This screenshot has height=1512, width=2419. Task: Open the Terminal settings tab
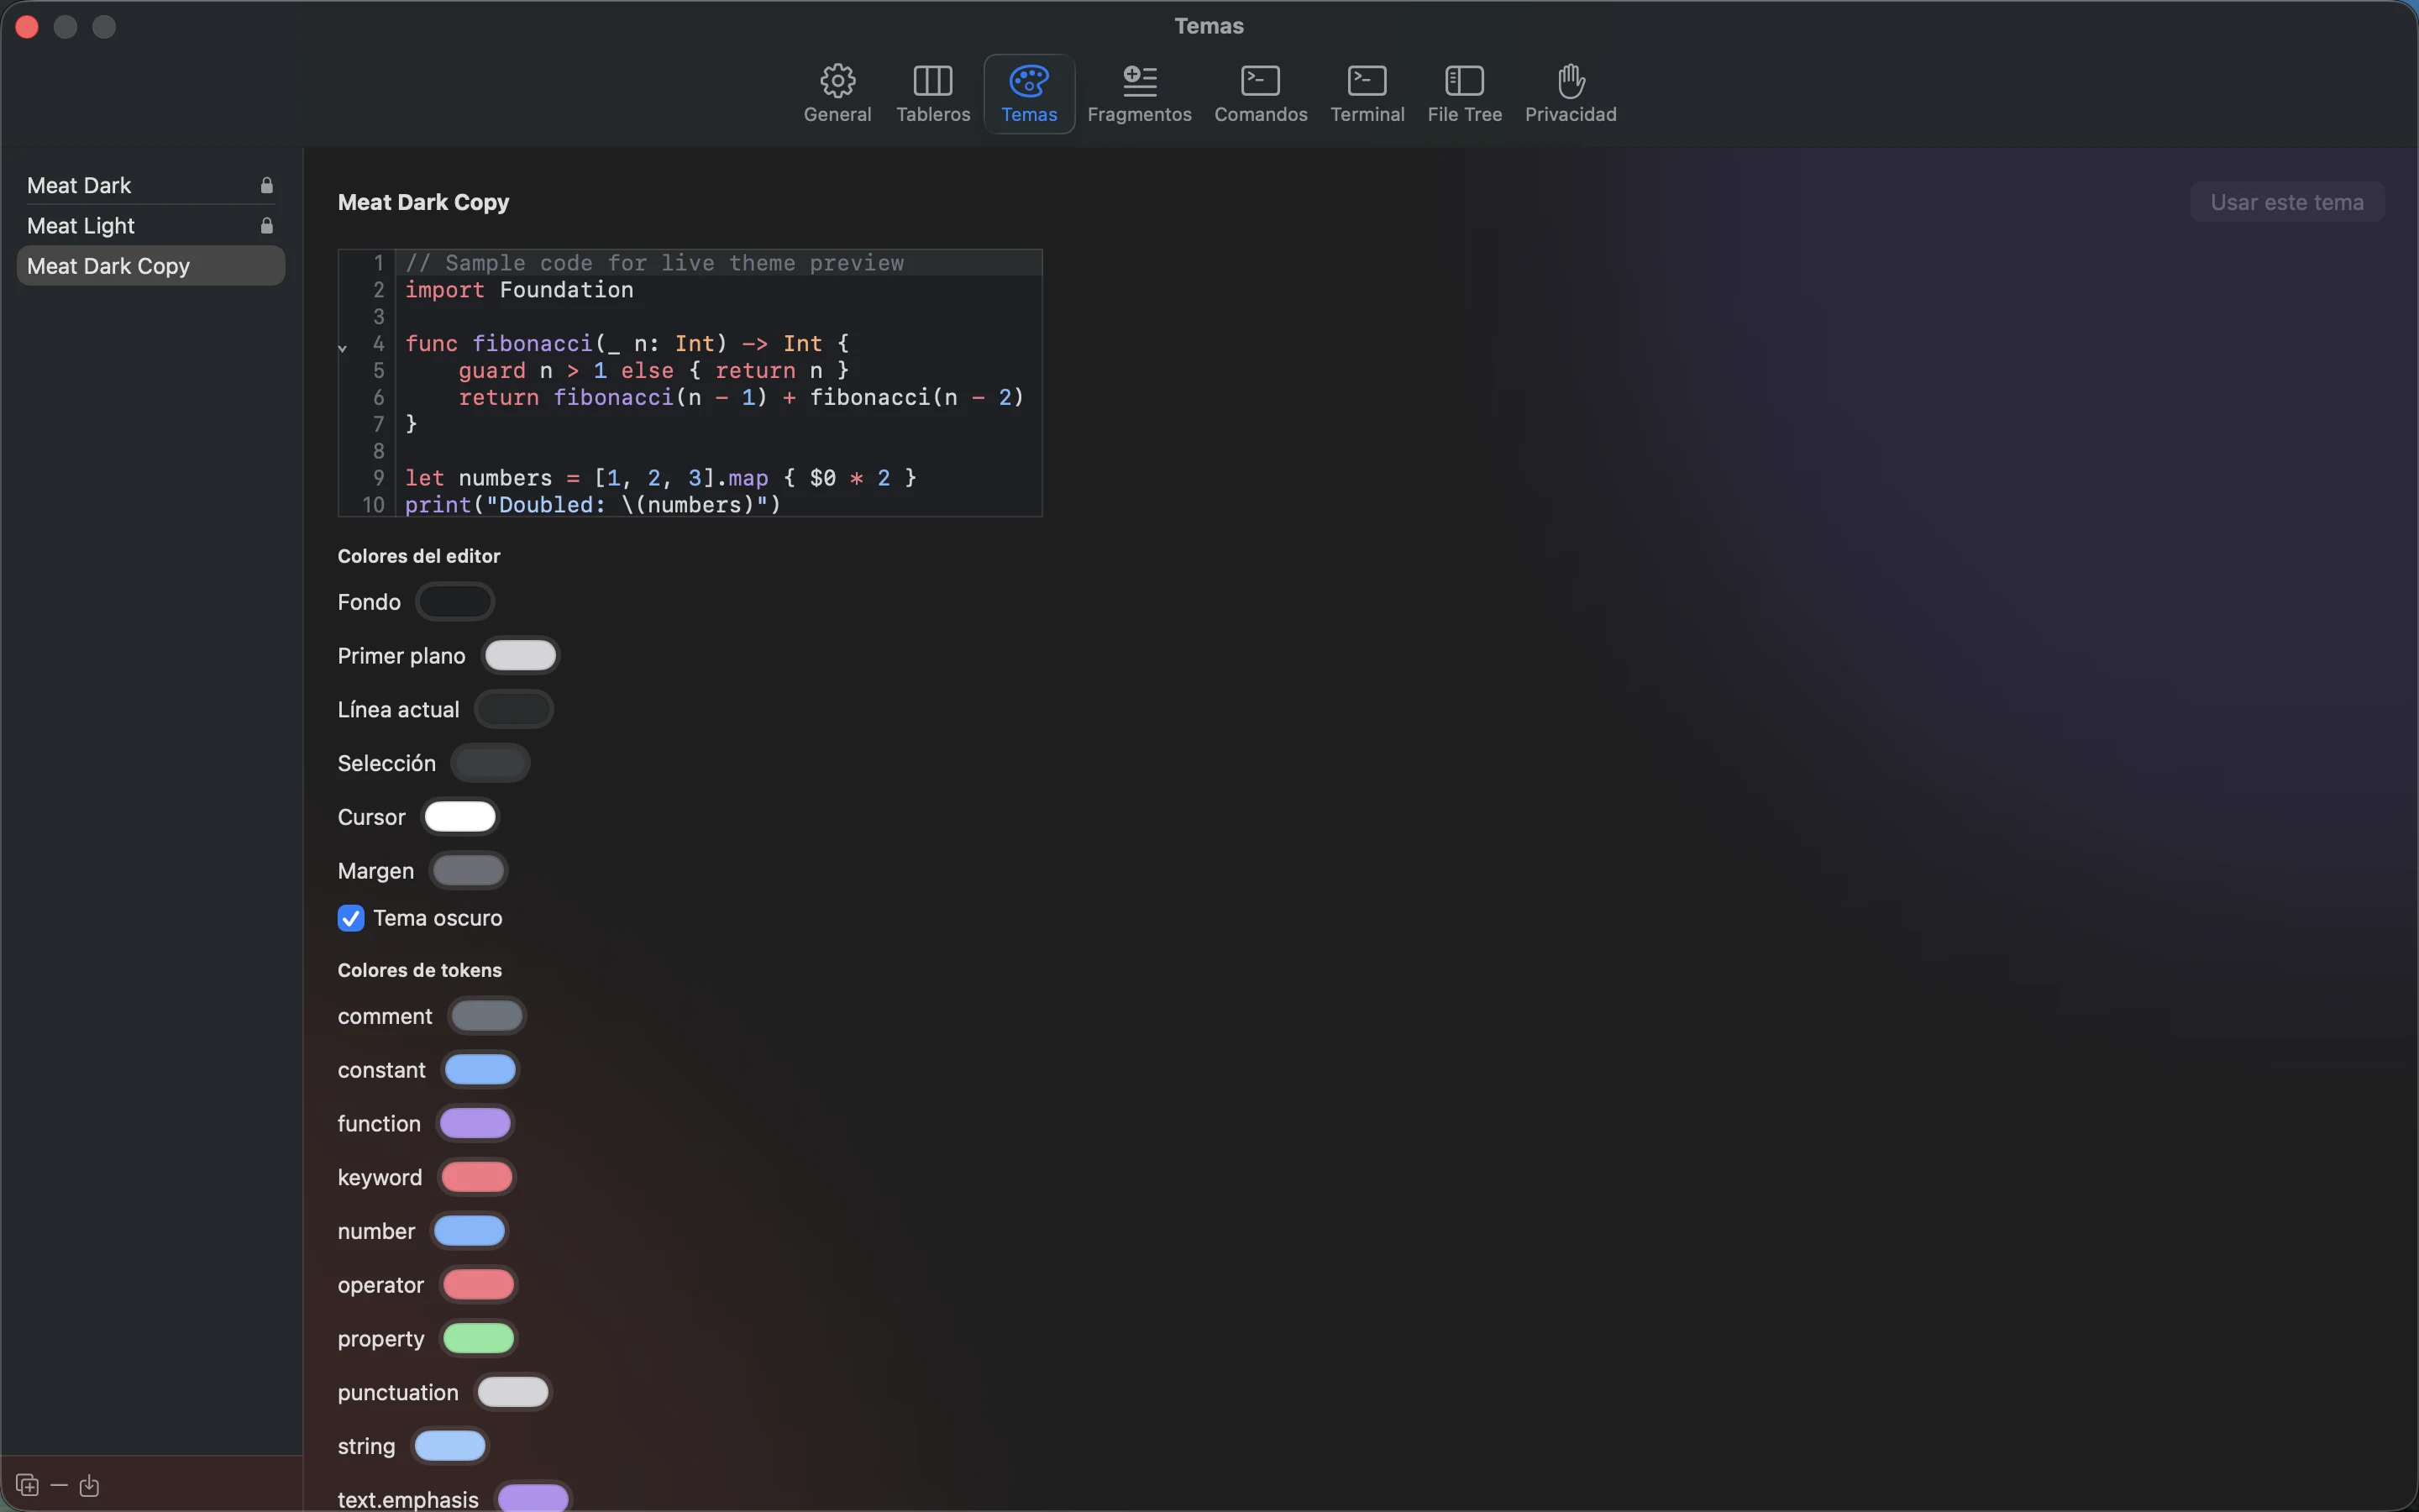(x=1367, y=94)
